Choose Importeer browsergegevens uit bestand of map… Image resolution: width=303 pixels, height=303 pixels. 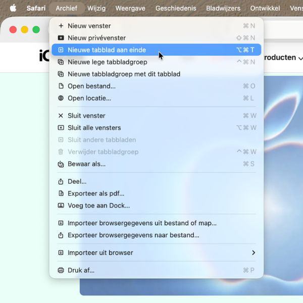[x=157, y=223]
